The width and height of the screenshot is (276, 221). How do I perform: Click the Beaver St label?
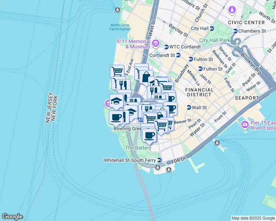(x=183, y=121)
